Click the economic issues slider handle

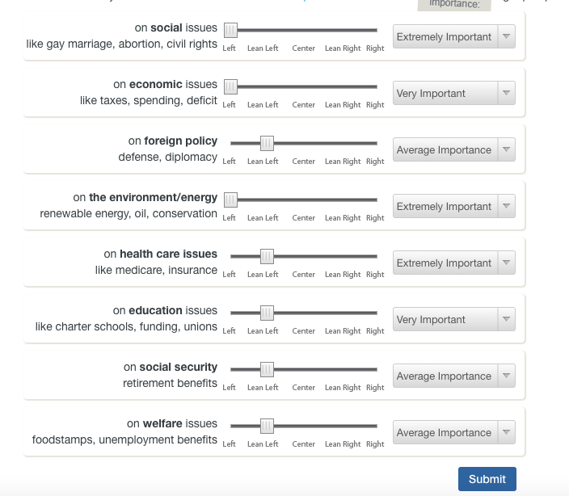click(x=230, y=86)
